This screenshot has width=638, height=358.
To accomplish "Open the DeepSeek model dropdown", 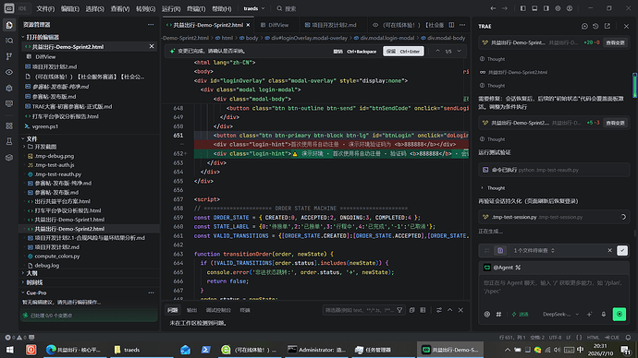I will (560, 314).
